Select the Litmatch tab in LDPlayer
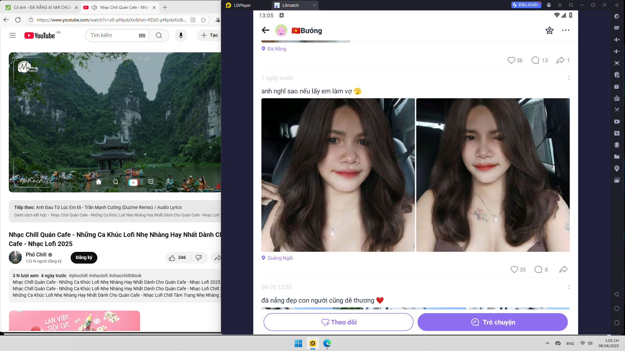625x351 pixels. [x=290, y=5]
